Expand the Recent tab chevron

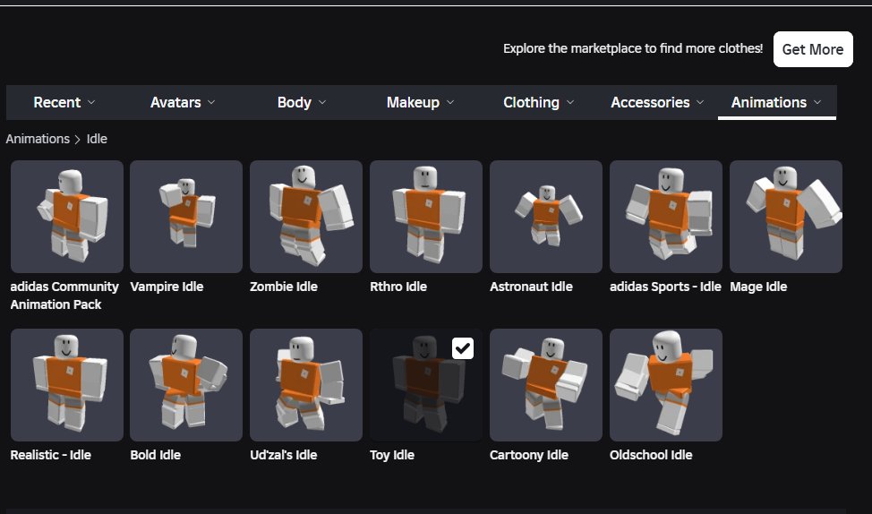click(x=91, y=102)
